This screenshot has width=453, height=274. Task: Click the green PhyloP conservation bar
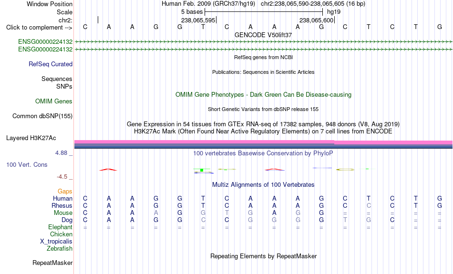tap(202, 170)
